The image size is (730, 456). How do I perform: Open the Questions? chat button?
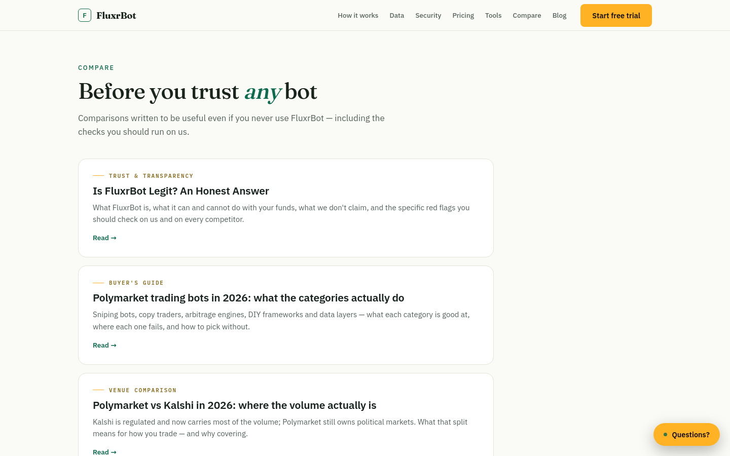pos(686,434)
